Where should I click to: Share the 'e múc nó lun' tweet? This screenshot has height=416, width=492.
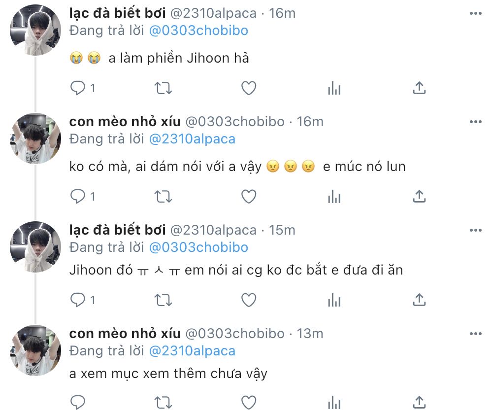point(419,196)
